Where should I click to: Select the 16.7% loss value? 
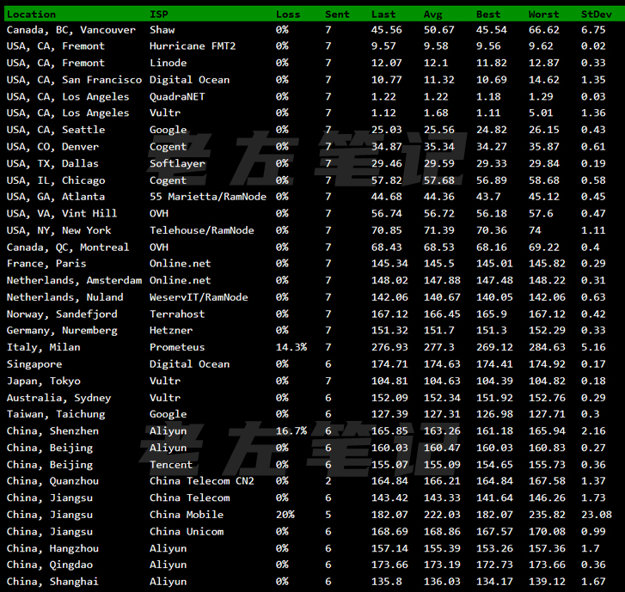click(291, 431)
